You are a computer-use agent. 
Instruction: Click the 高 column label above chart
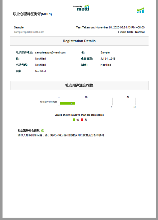pyautogui.click(x=128, y=97)
